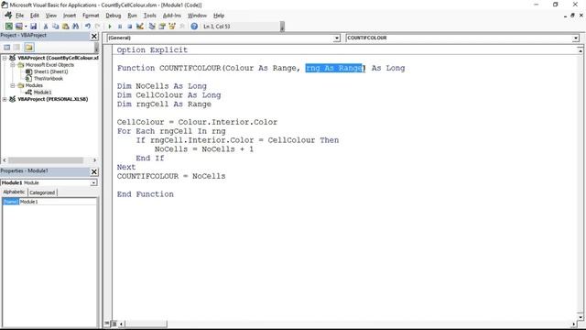Select the VBAProject (PERSONAL.XLSB) tree item
The width and height of the screenshot is (586, 330).
(x=53, y=99)
